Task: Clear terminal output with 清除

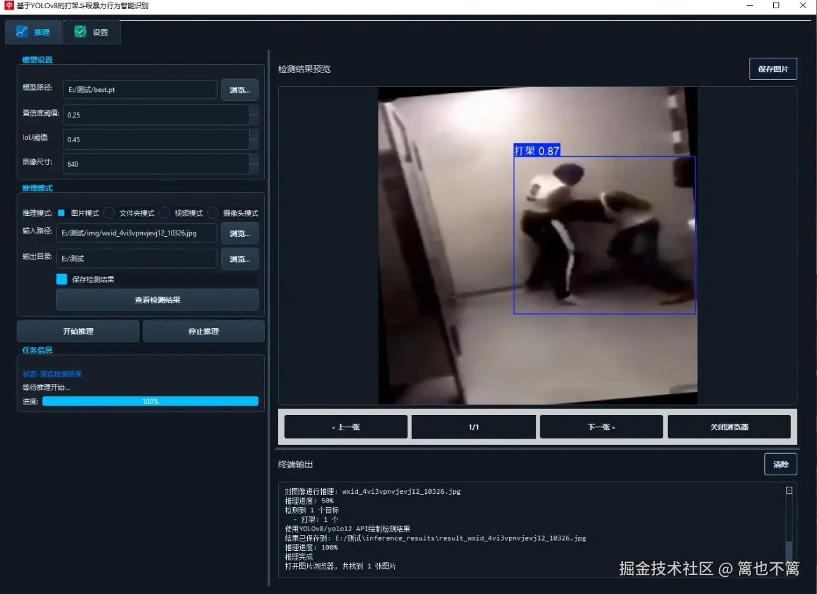Action: 781,465
